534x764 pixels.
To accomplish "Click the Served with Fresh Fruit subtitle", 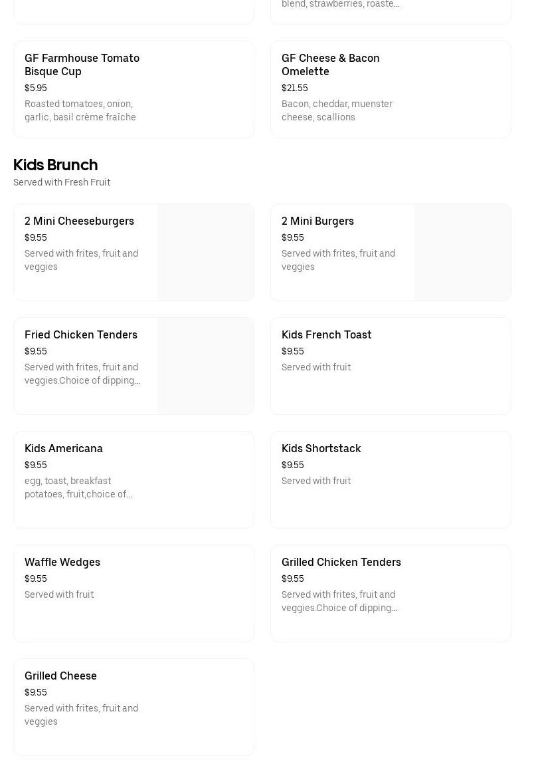I will click(x=62, y=182).
